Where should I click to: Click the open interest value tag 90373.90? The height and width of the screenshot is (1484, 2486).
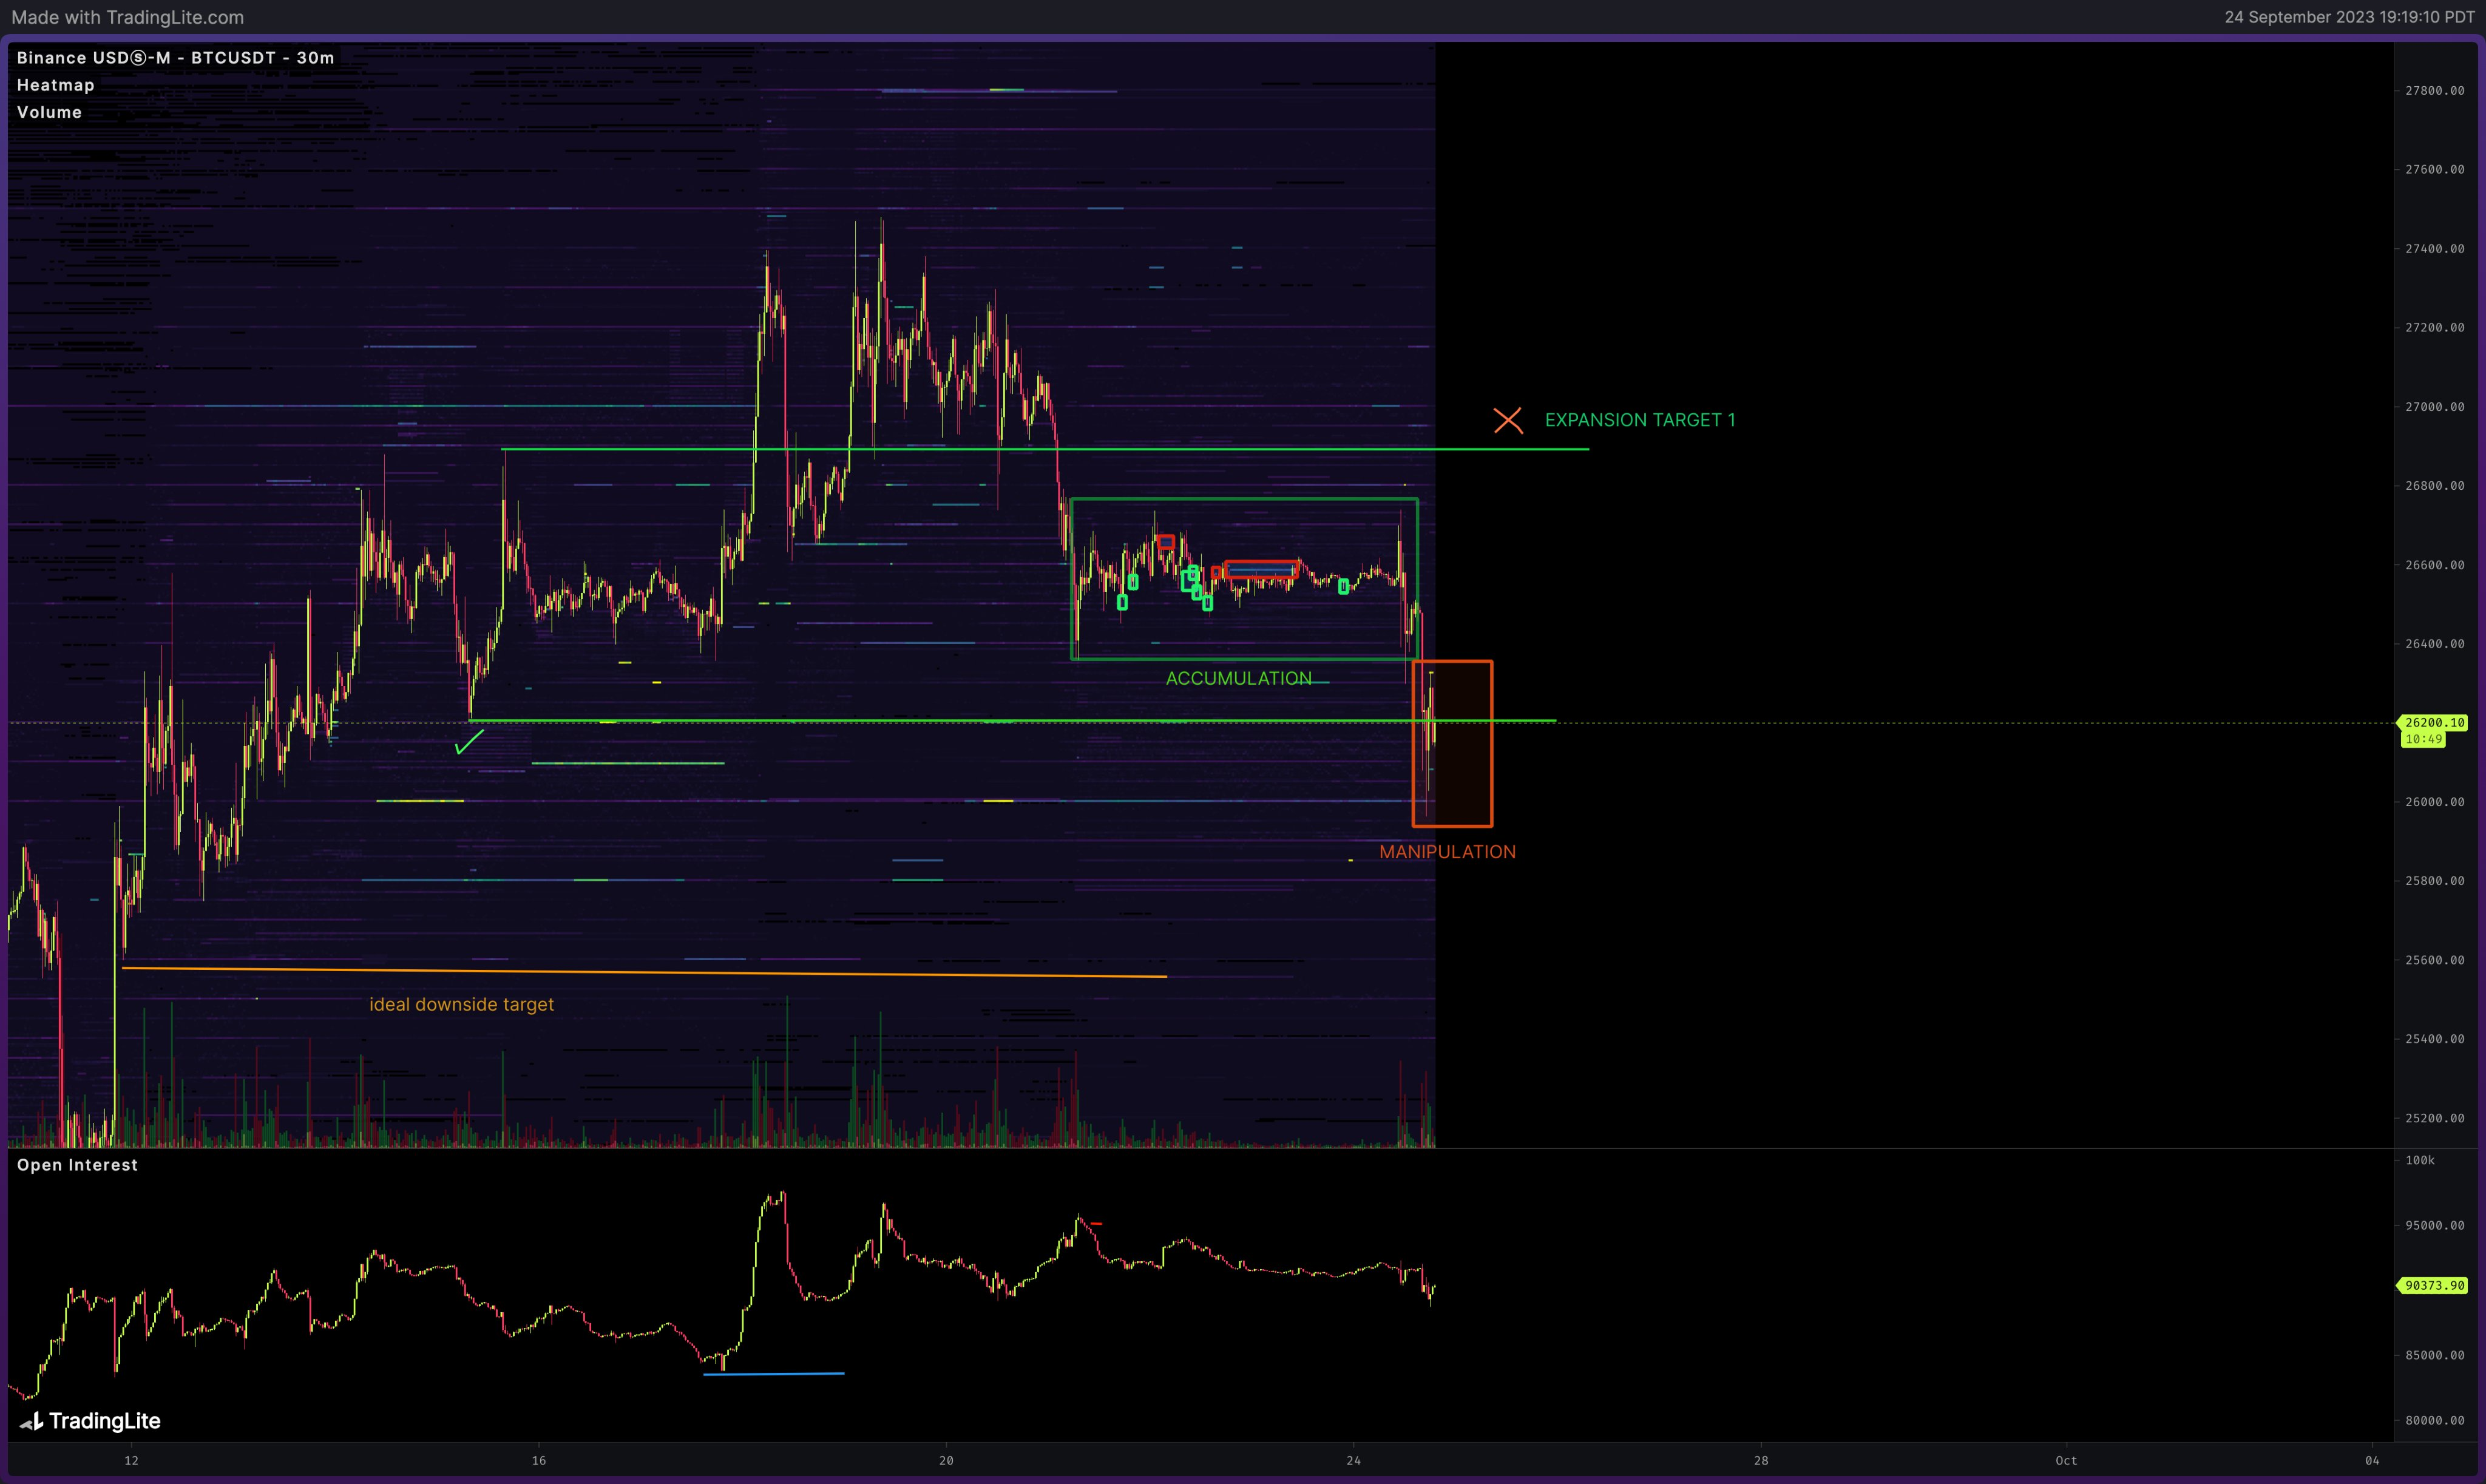tap(2434, 1285)
